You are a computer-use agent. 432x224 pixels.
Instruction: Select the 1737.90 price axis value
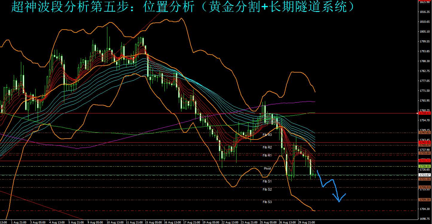[x=425, y=150]
